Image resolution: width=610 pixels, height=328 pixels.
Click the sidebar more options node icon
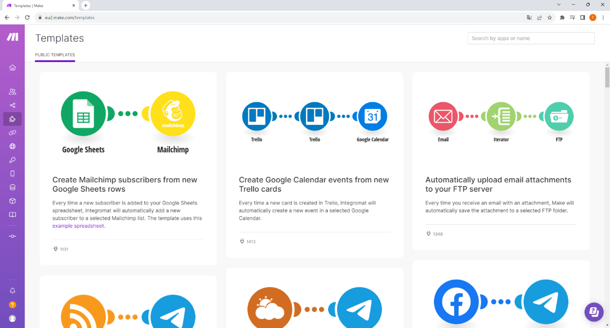(12, 236)
